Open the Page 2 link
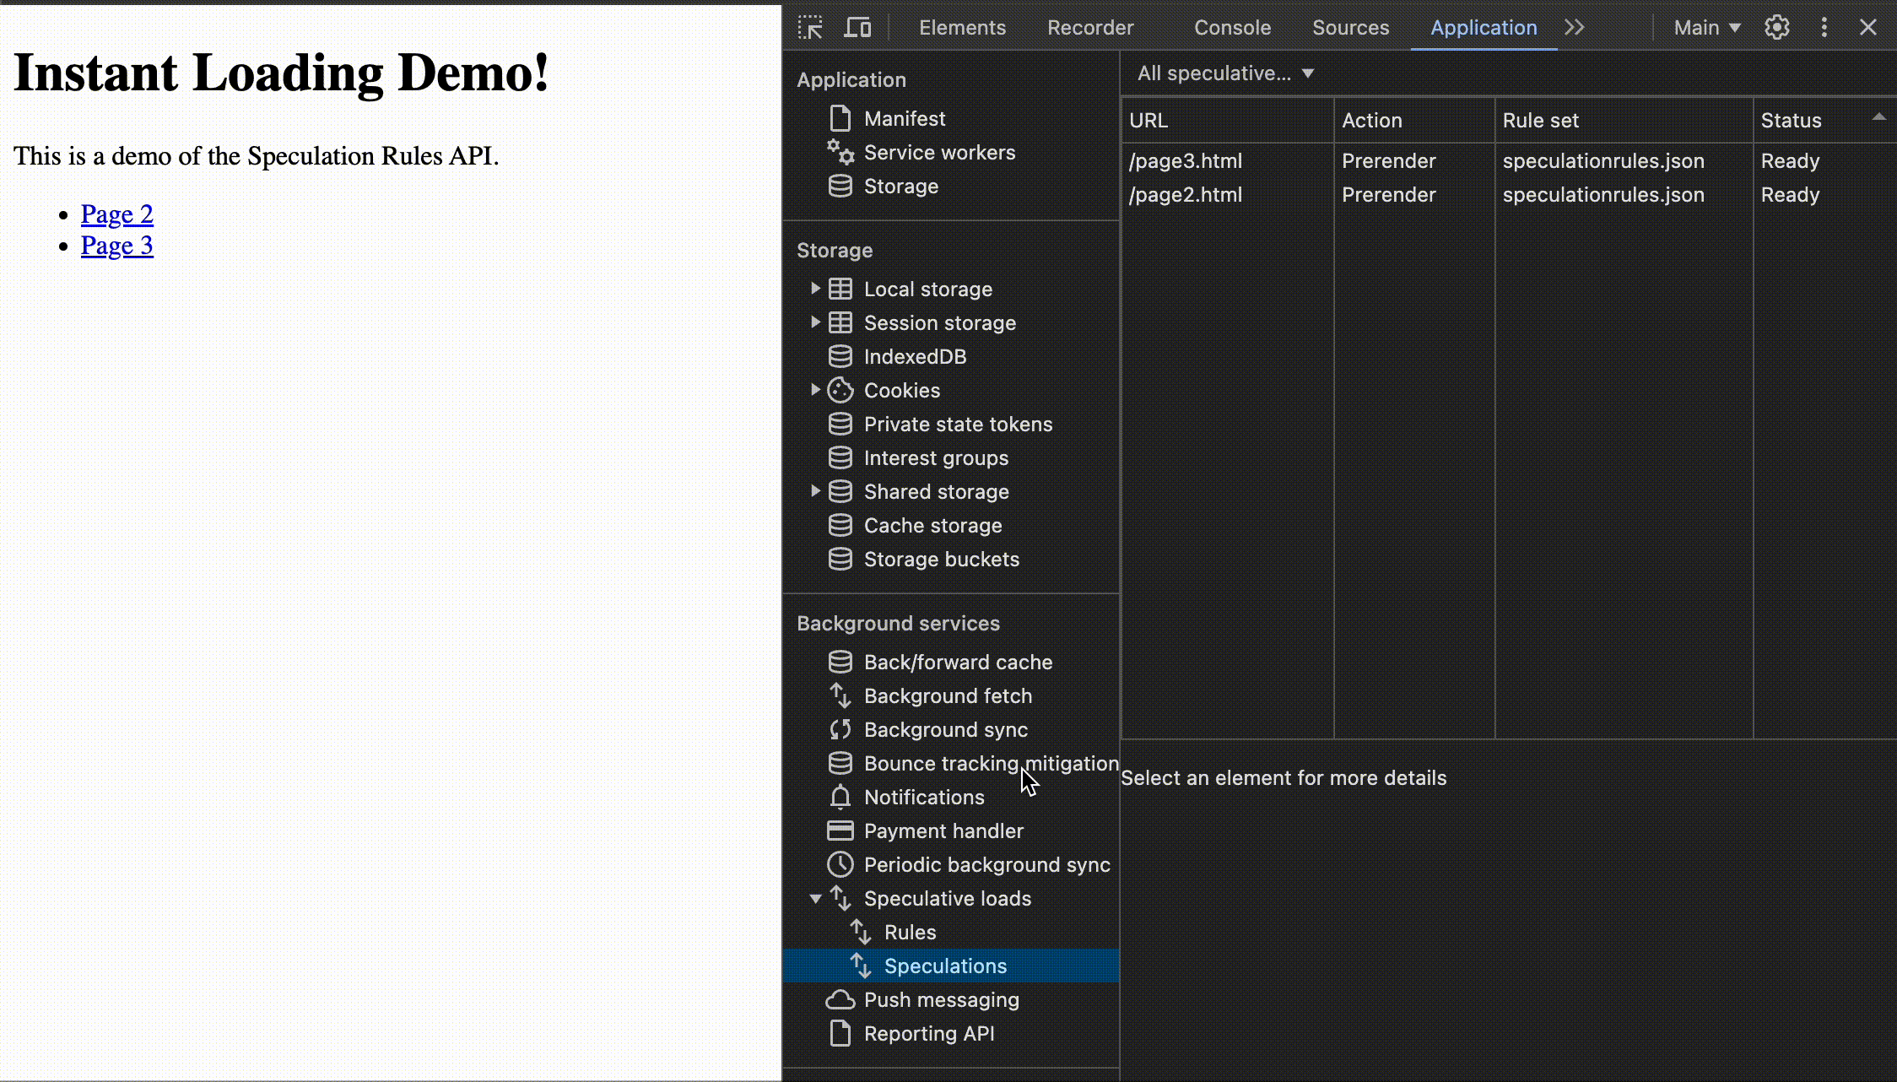The image size is (1897, 1082). click(117, 214)
